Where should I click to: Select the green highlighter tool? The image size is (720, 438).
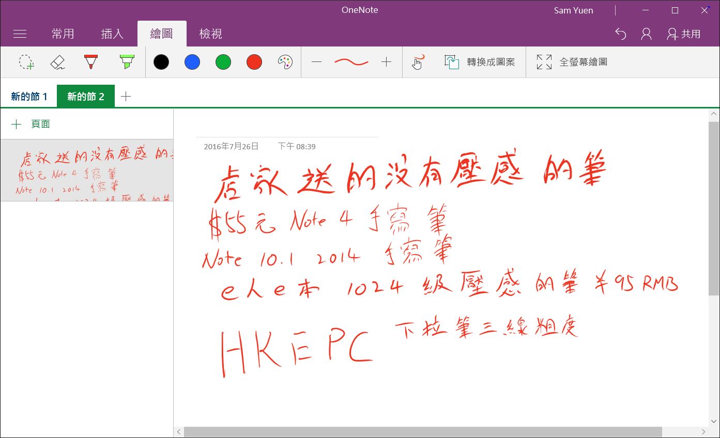point(127,62)
